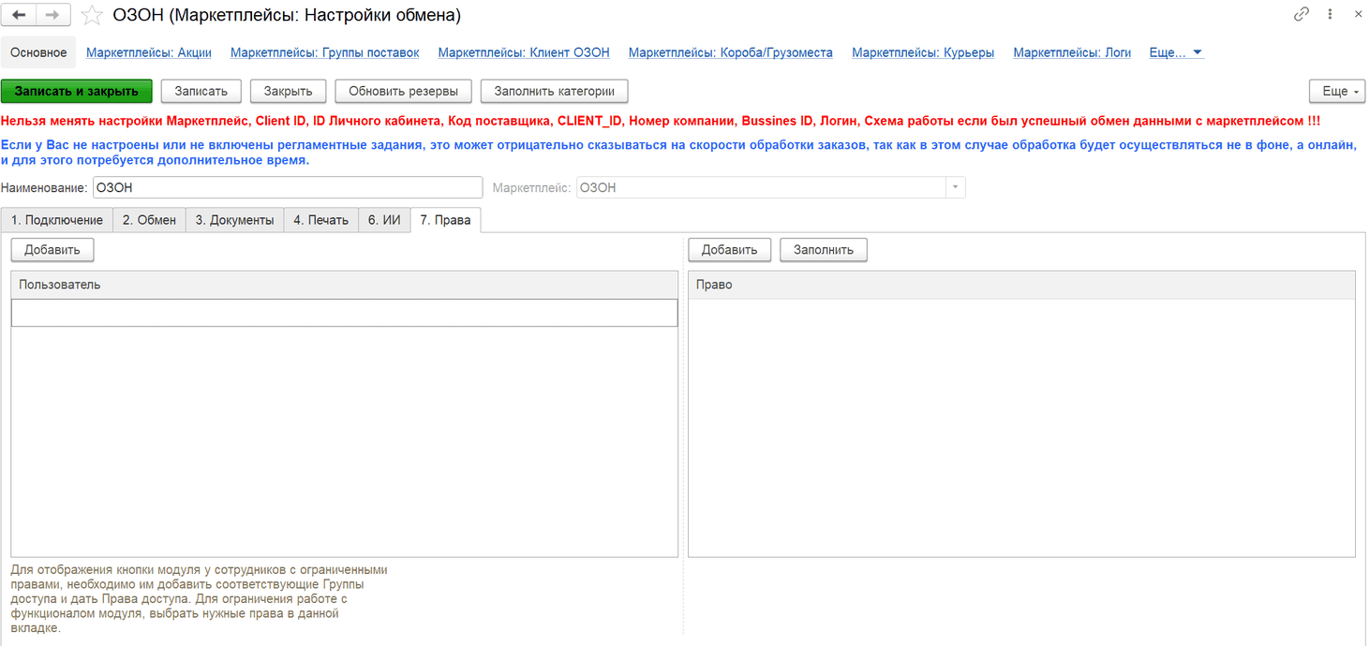Open Маркетплейсы: Короба/Грузоместа link

coord(731,52)
